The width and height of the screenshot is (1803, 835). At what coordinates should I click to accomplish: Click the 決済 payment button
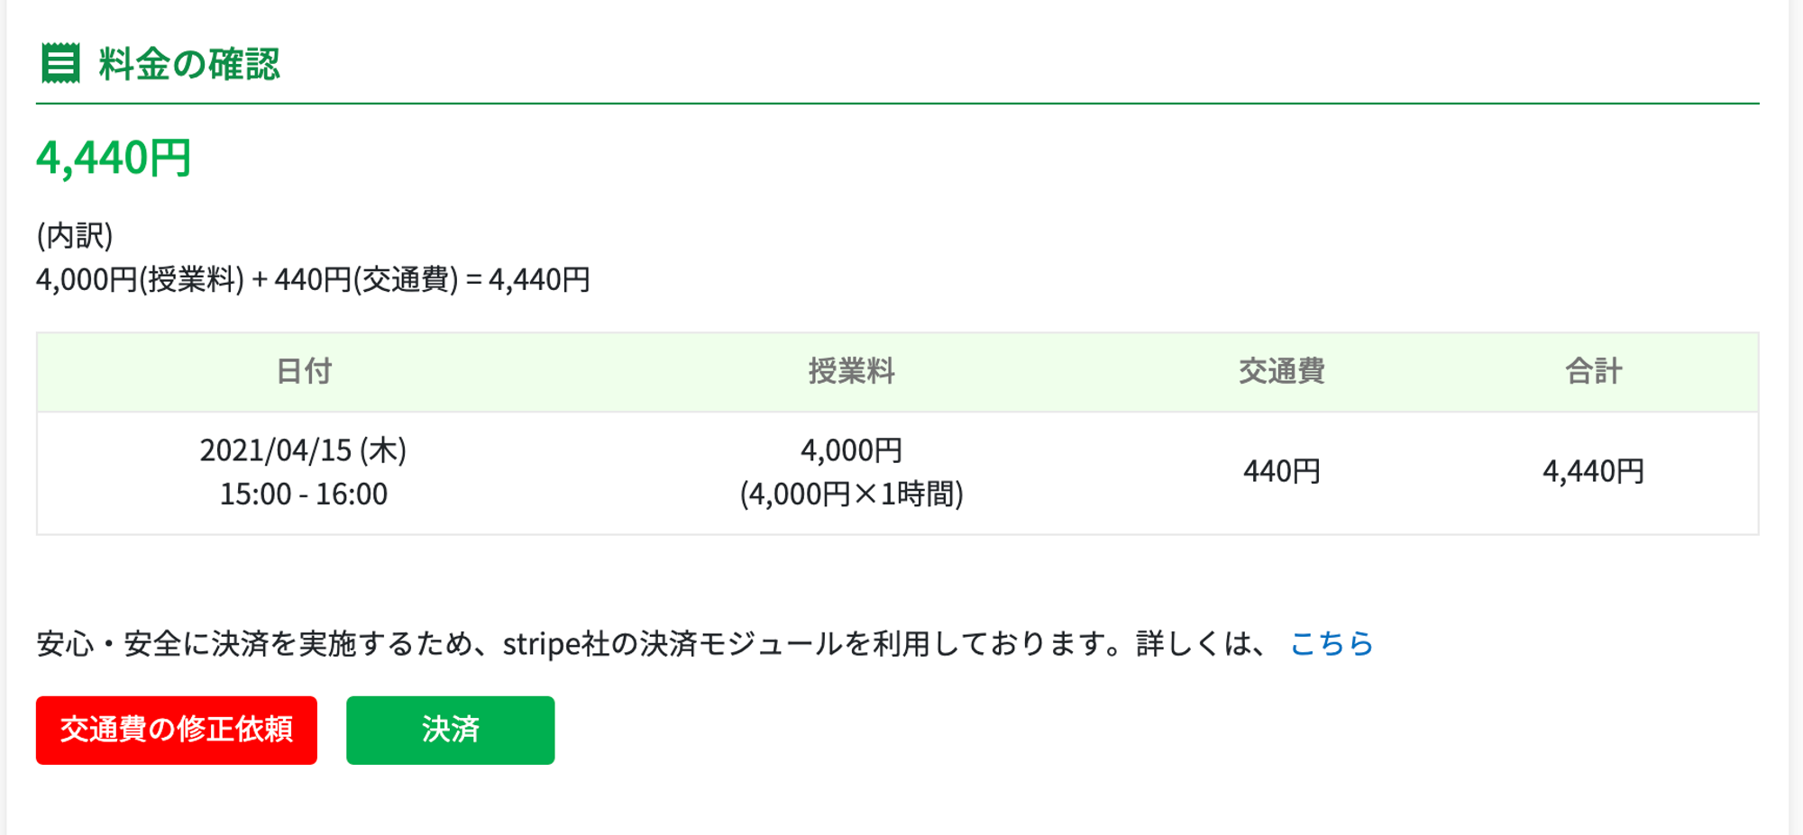click(450, 730)
